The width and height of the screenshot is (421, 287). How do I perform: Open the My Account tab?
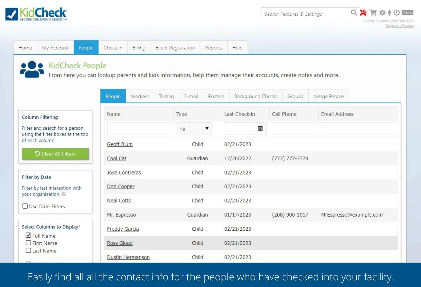click(x=55, y=48)
